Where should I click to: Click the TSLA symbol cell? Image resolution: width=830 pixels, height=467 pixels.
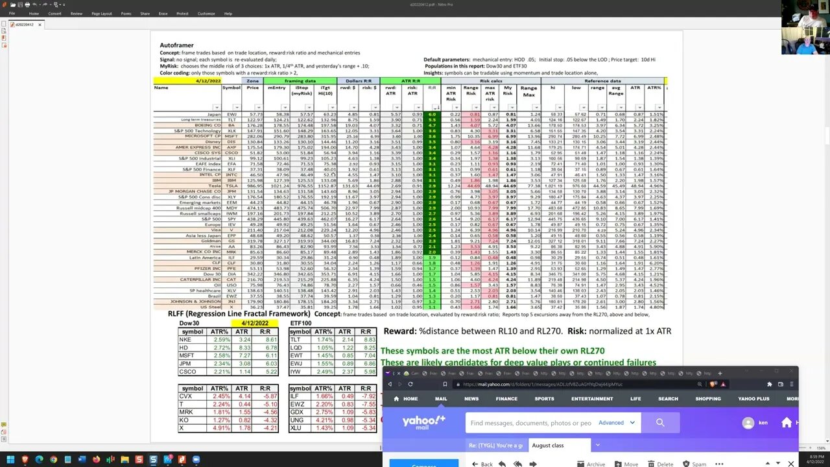click(x=231, y=186)
